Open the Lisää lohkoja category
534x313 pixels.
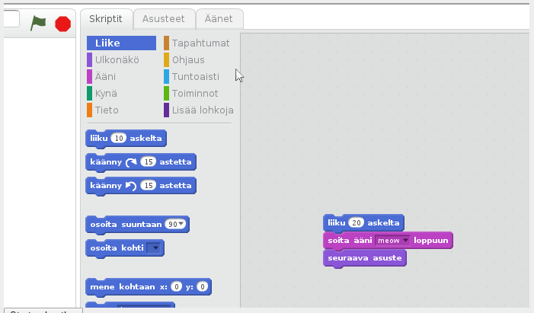click(x=202, y=110)
